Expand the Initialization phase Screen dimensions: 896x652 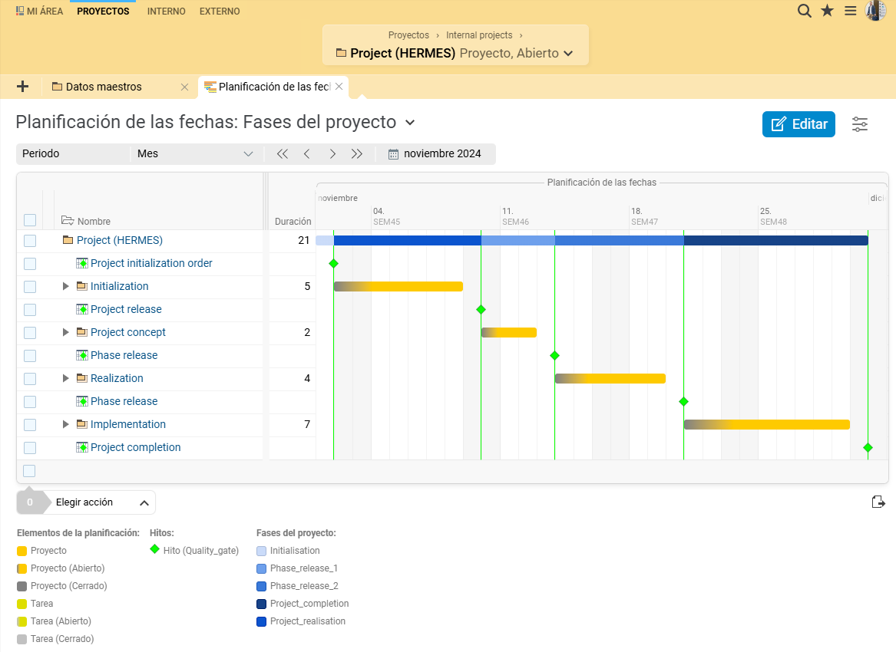point(66,286)
